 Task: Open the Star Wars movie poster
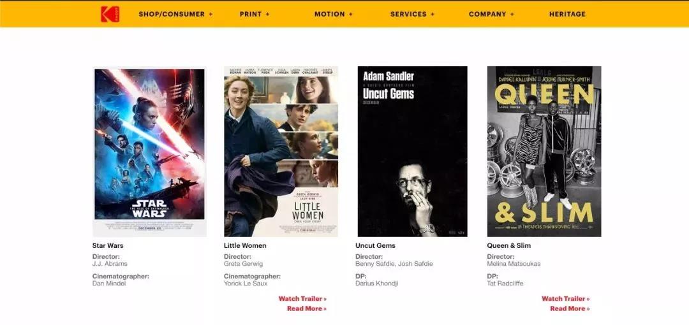click(149, 152)
